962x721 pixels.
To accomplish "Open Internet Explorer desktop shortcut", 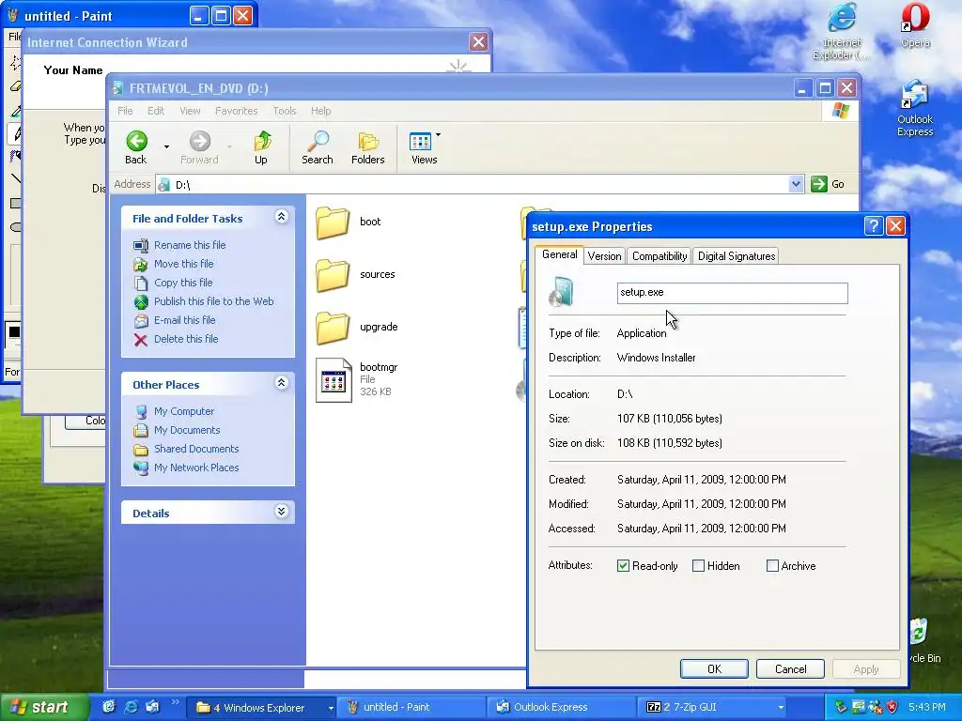I will click(x=841, y=32).
